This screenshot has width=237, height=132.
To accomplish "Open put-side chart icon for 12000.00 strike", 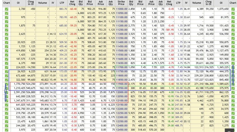I will point(233,92).
